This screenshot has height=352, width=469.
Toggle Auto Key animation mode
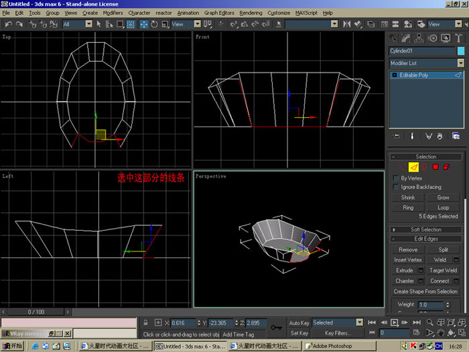click(299, 322)
